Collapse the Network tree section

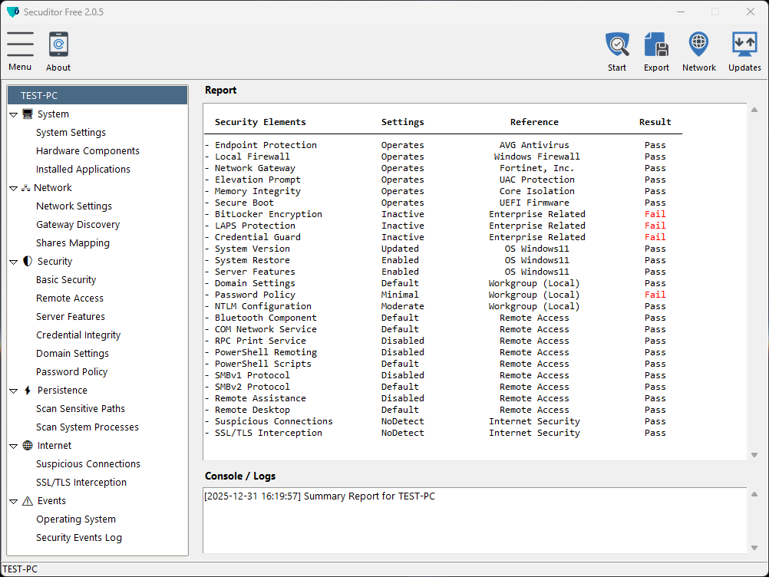pos(13,188)
